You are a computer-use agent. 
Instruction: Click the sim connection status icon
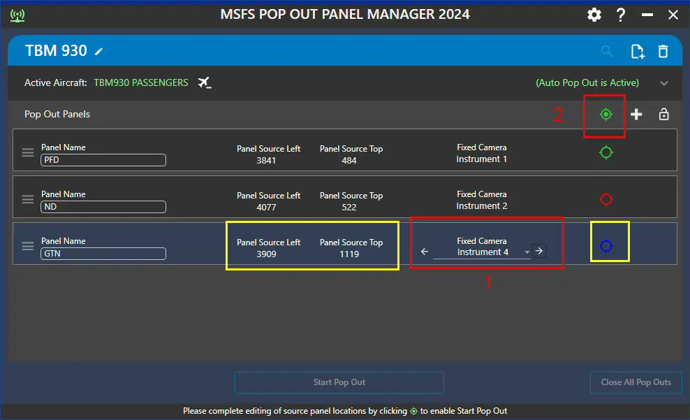[x=17, y=15]
